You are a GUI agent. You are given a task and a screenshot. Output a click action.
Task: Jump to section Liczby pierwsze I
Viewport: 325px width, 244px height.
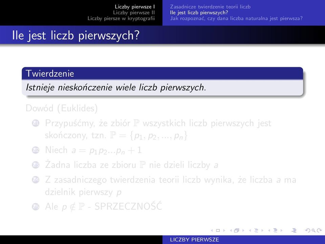pyautogui.click(x=135, y=7)
